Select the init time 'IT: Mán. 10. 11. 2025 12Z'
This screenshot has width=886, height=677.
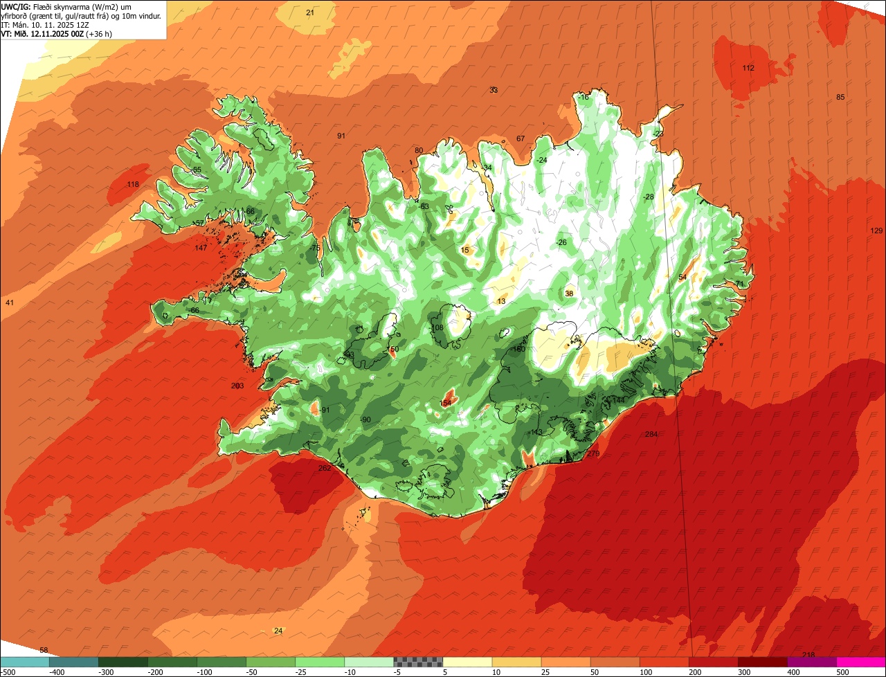pos(45,25)
